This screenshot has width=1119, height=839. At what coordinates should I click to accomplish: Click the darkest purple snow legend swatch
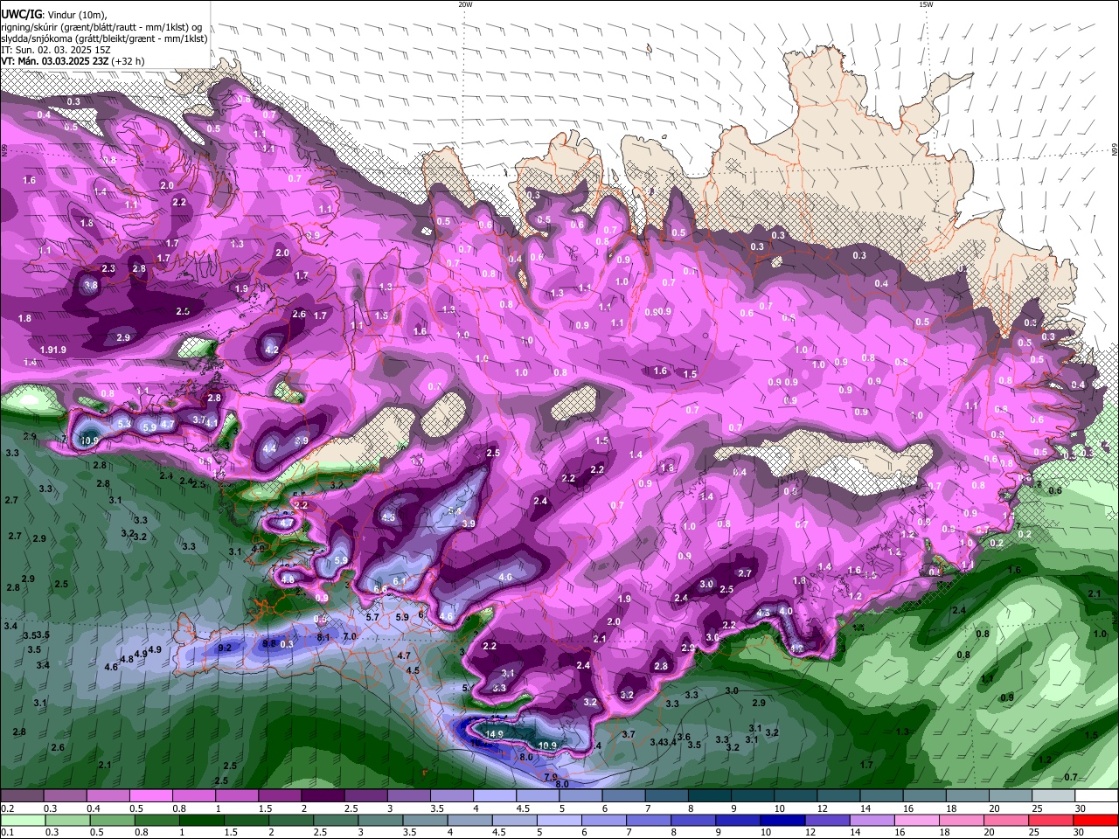click(x=322, y=796)
